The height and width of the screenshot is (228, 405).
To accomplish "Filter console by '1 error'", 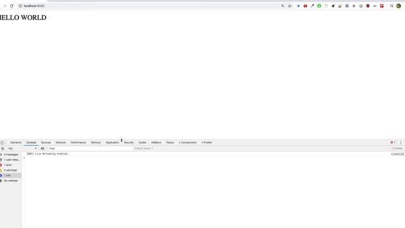I will click(x=11, y=165).
